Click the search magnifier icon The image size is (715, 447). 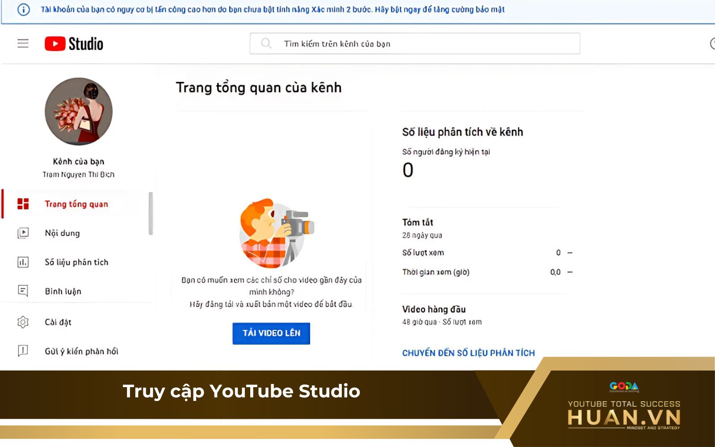266,43
